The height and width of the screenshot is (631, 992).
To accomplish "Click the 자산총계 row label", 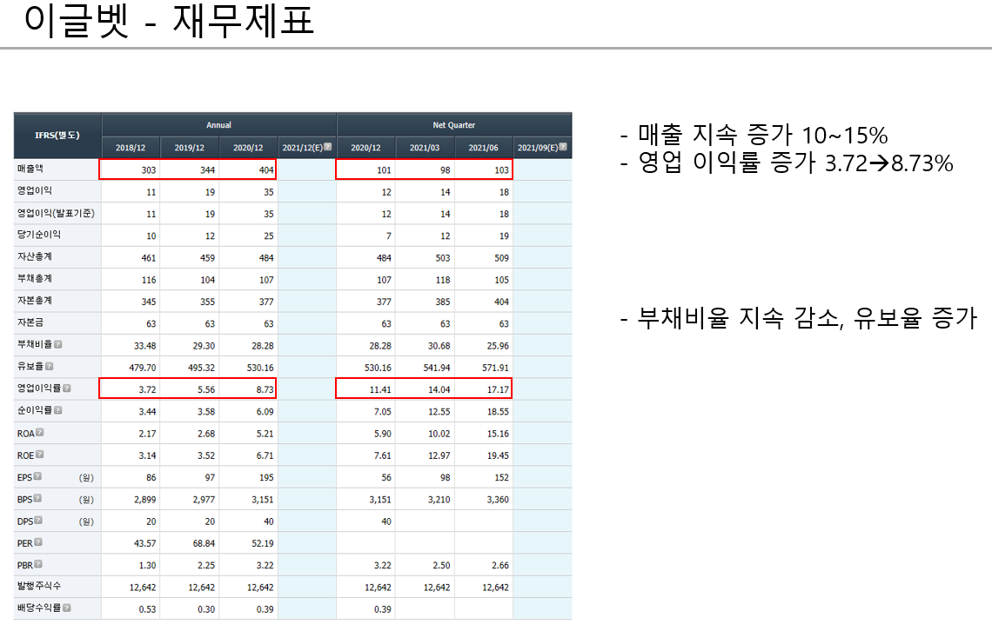I will 34,256.
